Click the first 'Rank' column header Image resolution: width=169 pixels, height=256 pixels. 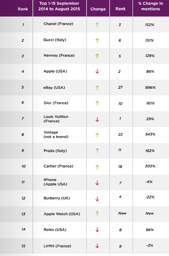[x=23, y=9]
